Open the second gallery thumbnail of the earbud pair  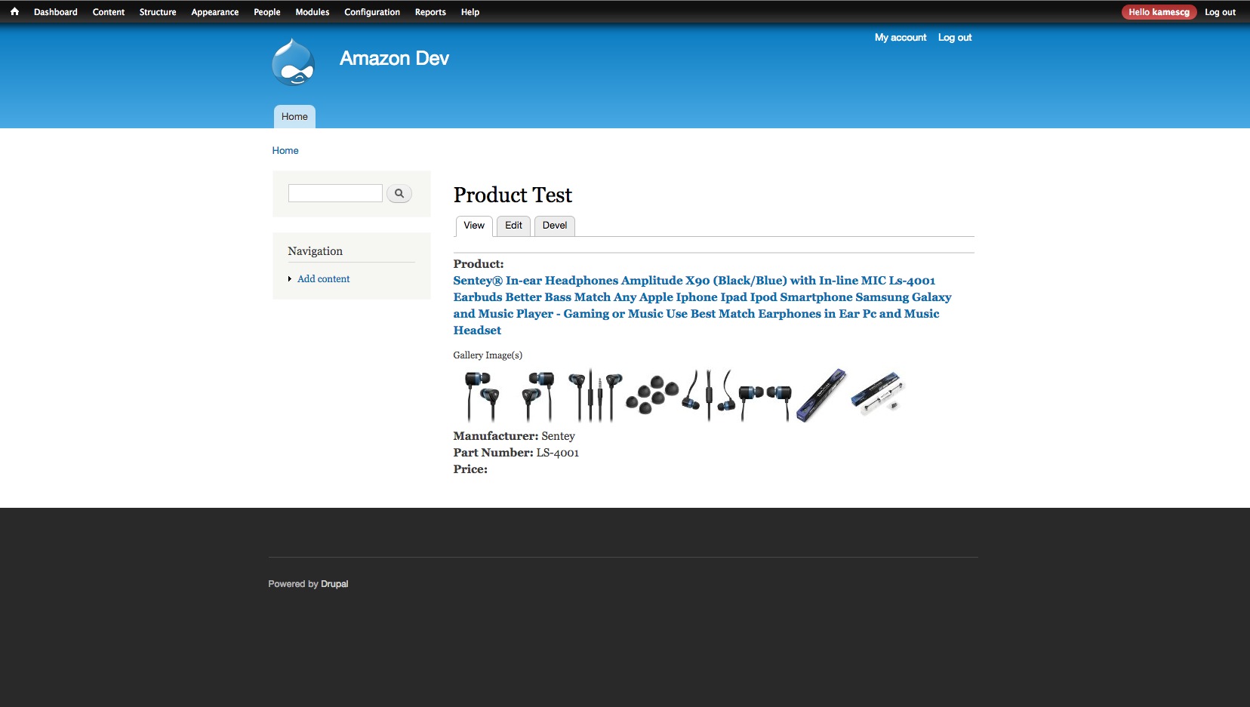[537, 395]
